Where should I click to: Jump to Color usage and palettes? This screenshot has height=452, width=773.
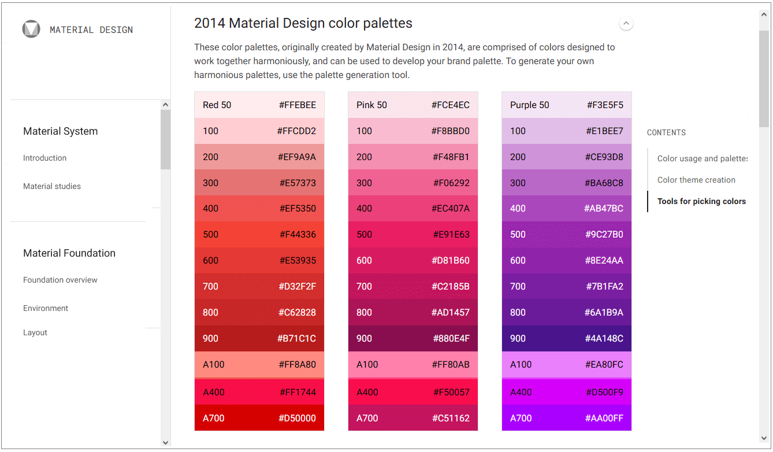point(703,158)
